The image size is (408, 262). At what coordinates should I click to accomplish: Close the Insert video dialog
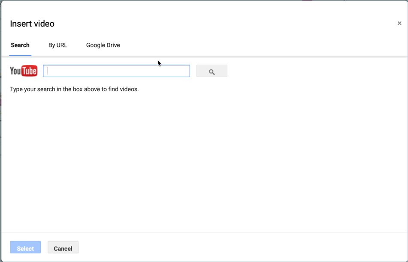pyautogui.click(x=399, y=24)
